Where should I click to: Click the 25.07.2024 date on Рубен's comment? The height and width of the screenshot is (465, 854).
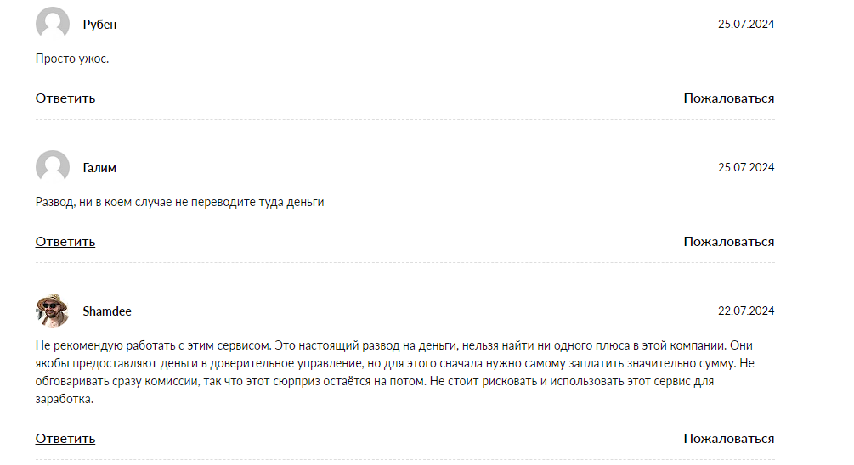(745, 25)
